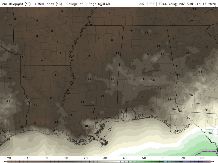218x163 pixels.
Task: Click the "0" colorbar label
Action: pyautogui.click(x=47, y=158)
